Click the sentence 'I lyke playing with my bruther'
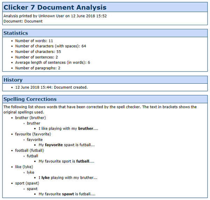 pos(68,178)
